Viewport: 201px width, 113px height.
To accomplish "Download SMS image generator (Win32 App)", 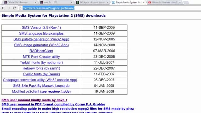I will click(41, 45).
